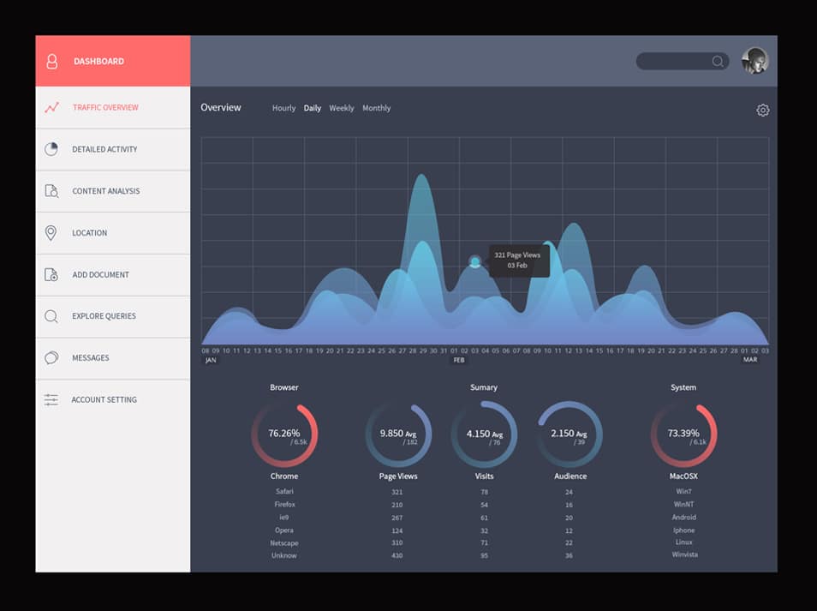Open Explore Queries via the magnifier icon
Screen dimensions: 817x611
pos(51,316)
